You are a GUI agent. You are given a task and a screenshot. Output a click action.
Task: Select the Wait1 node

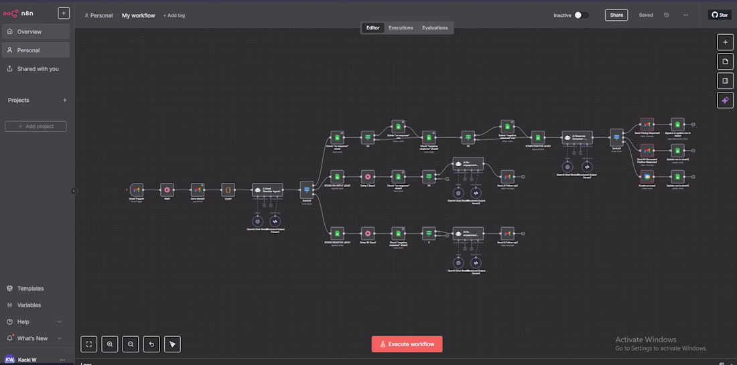[167, 190]
